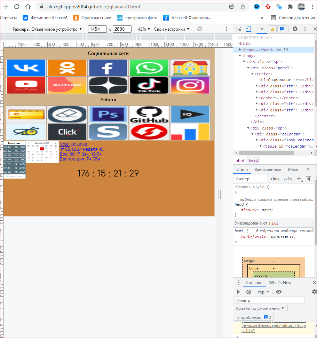Viewport: 317px width, 338px height.
Task: Collapse the div class="op" node
Action: [248, 128]
